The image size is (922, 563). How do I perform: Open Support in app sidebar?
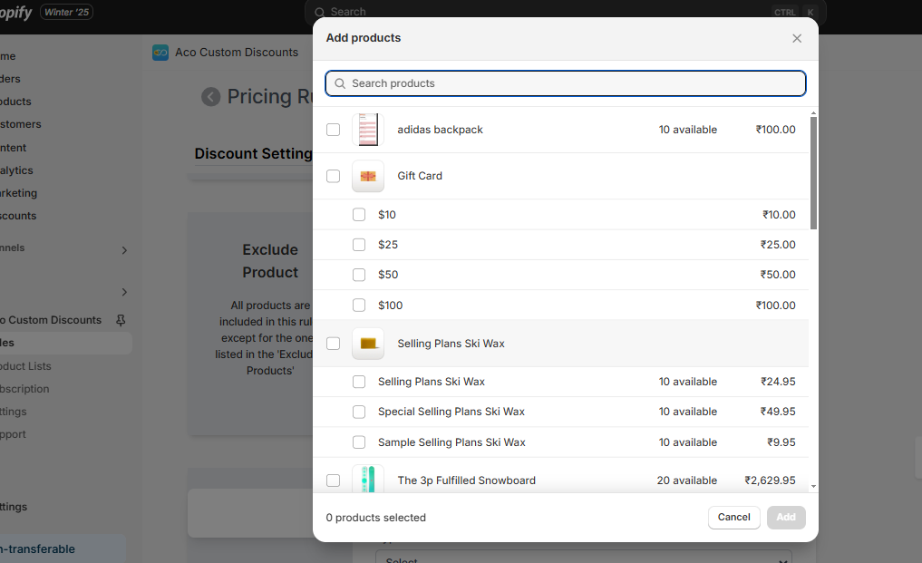pyautogui.click(x=13, y=434)
